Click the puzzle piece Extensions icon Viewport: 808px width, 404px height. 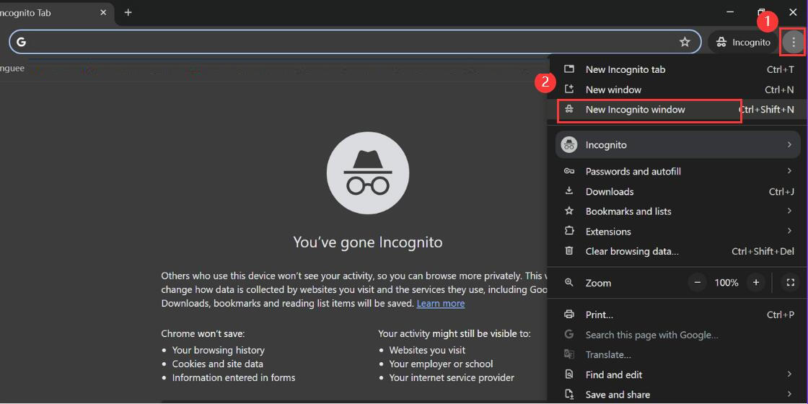(569, 231)
